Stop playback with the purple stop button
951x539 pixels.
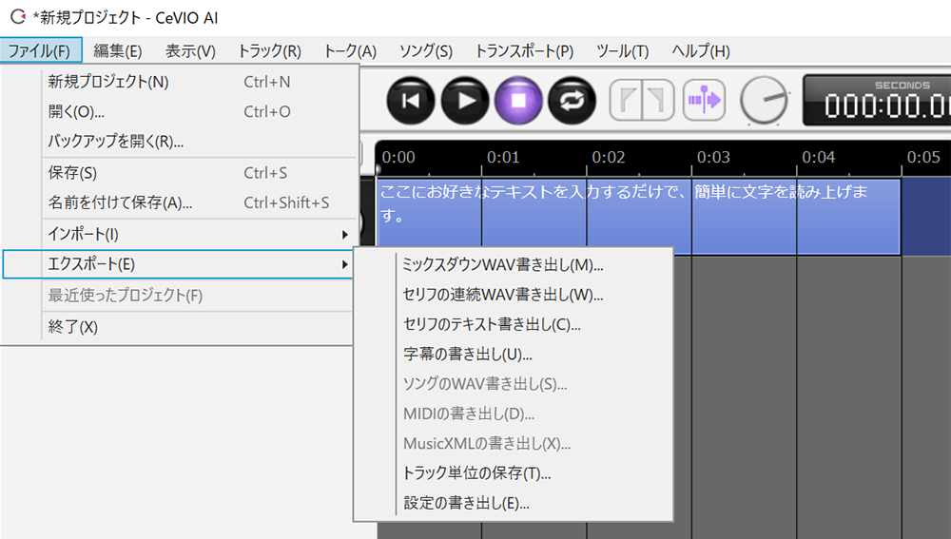click(518, 101)
